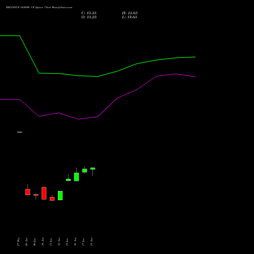The image size is (254, 254).
Task: Select the close value C: 15.55
Action: point(89,13)
